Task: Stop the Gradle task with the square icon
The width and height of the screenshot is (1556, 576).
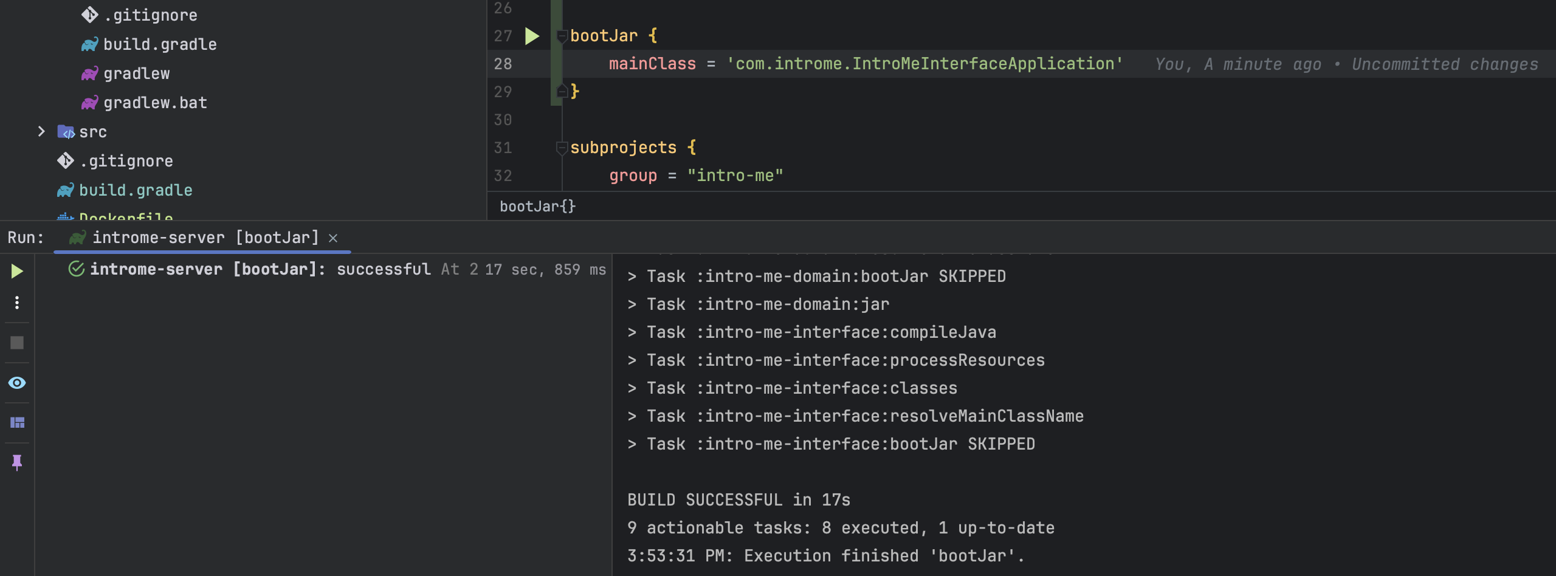Action: [16, 343]
